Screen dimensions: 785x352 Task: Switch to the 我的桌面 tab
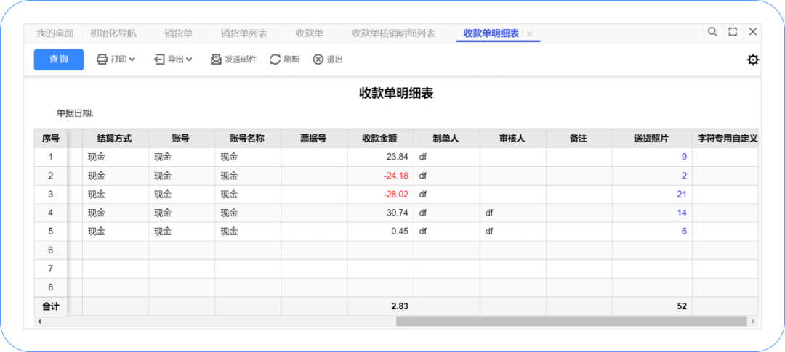click(55, 33)
